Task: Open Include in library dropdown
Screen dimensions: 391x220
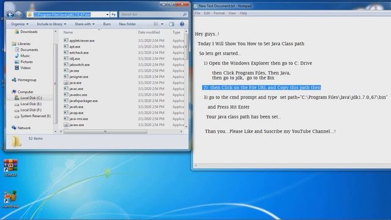Action: (51, 24)
